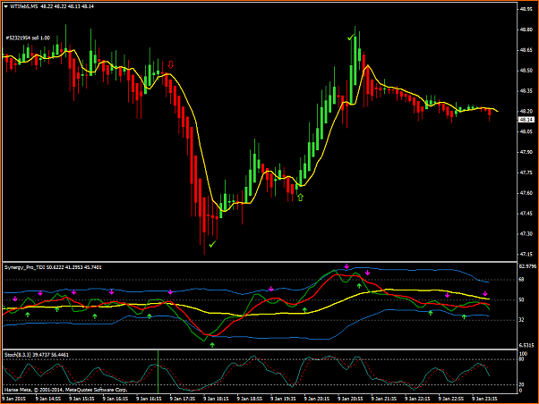Select the order label #52321954 sell 1.00
This screenshot has height=404, width=539.
pyautogui.click(x=28, y=38)
